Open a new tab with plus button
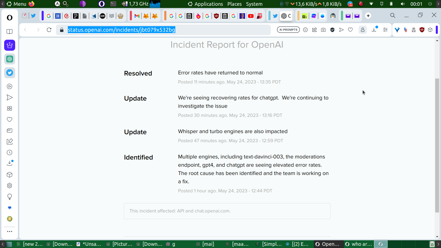Screen dimensions: 441x248 pyautogui.click(x=368, y=16)
